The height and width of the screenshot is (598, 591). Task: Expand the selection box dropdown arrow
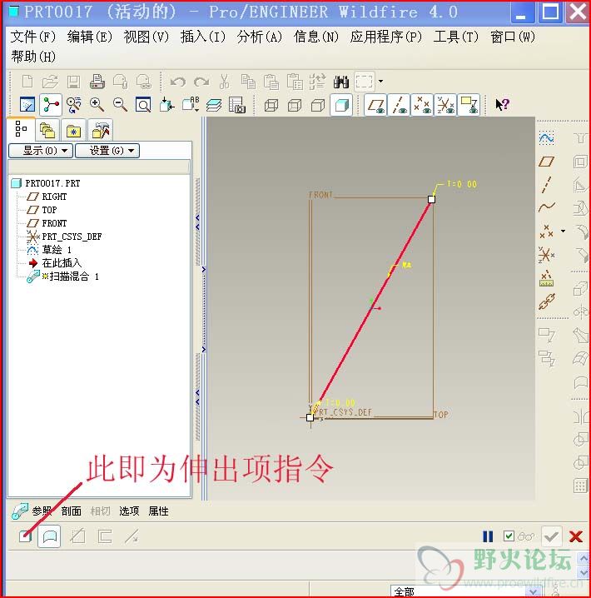(380, 82)
